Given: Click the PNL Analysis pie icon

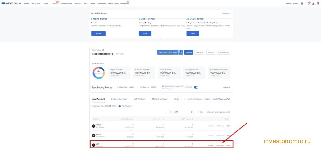Looking at the screenshot, I should click(120, 106).
